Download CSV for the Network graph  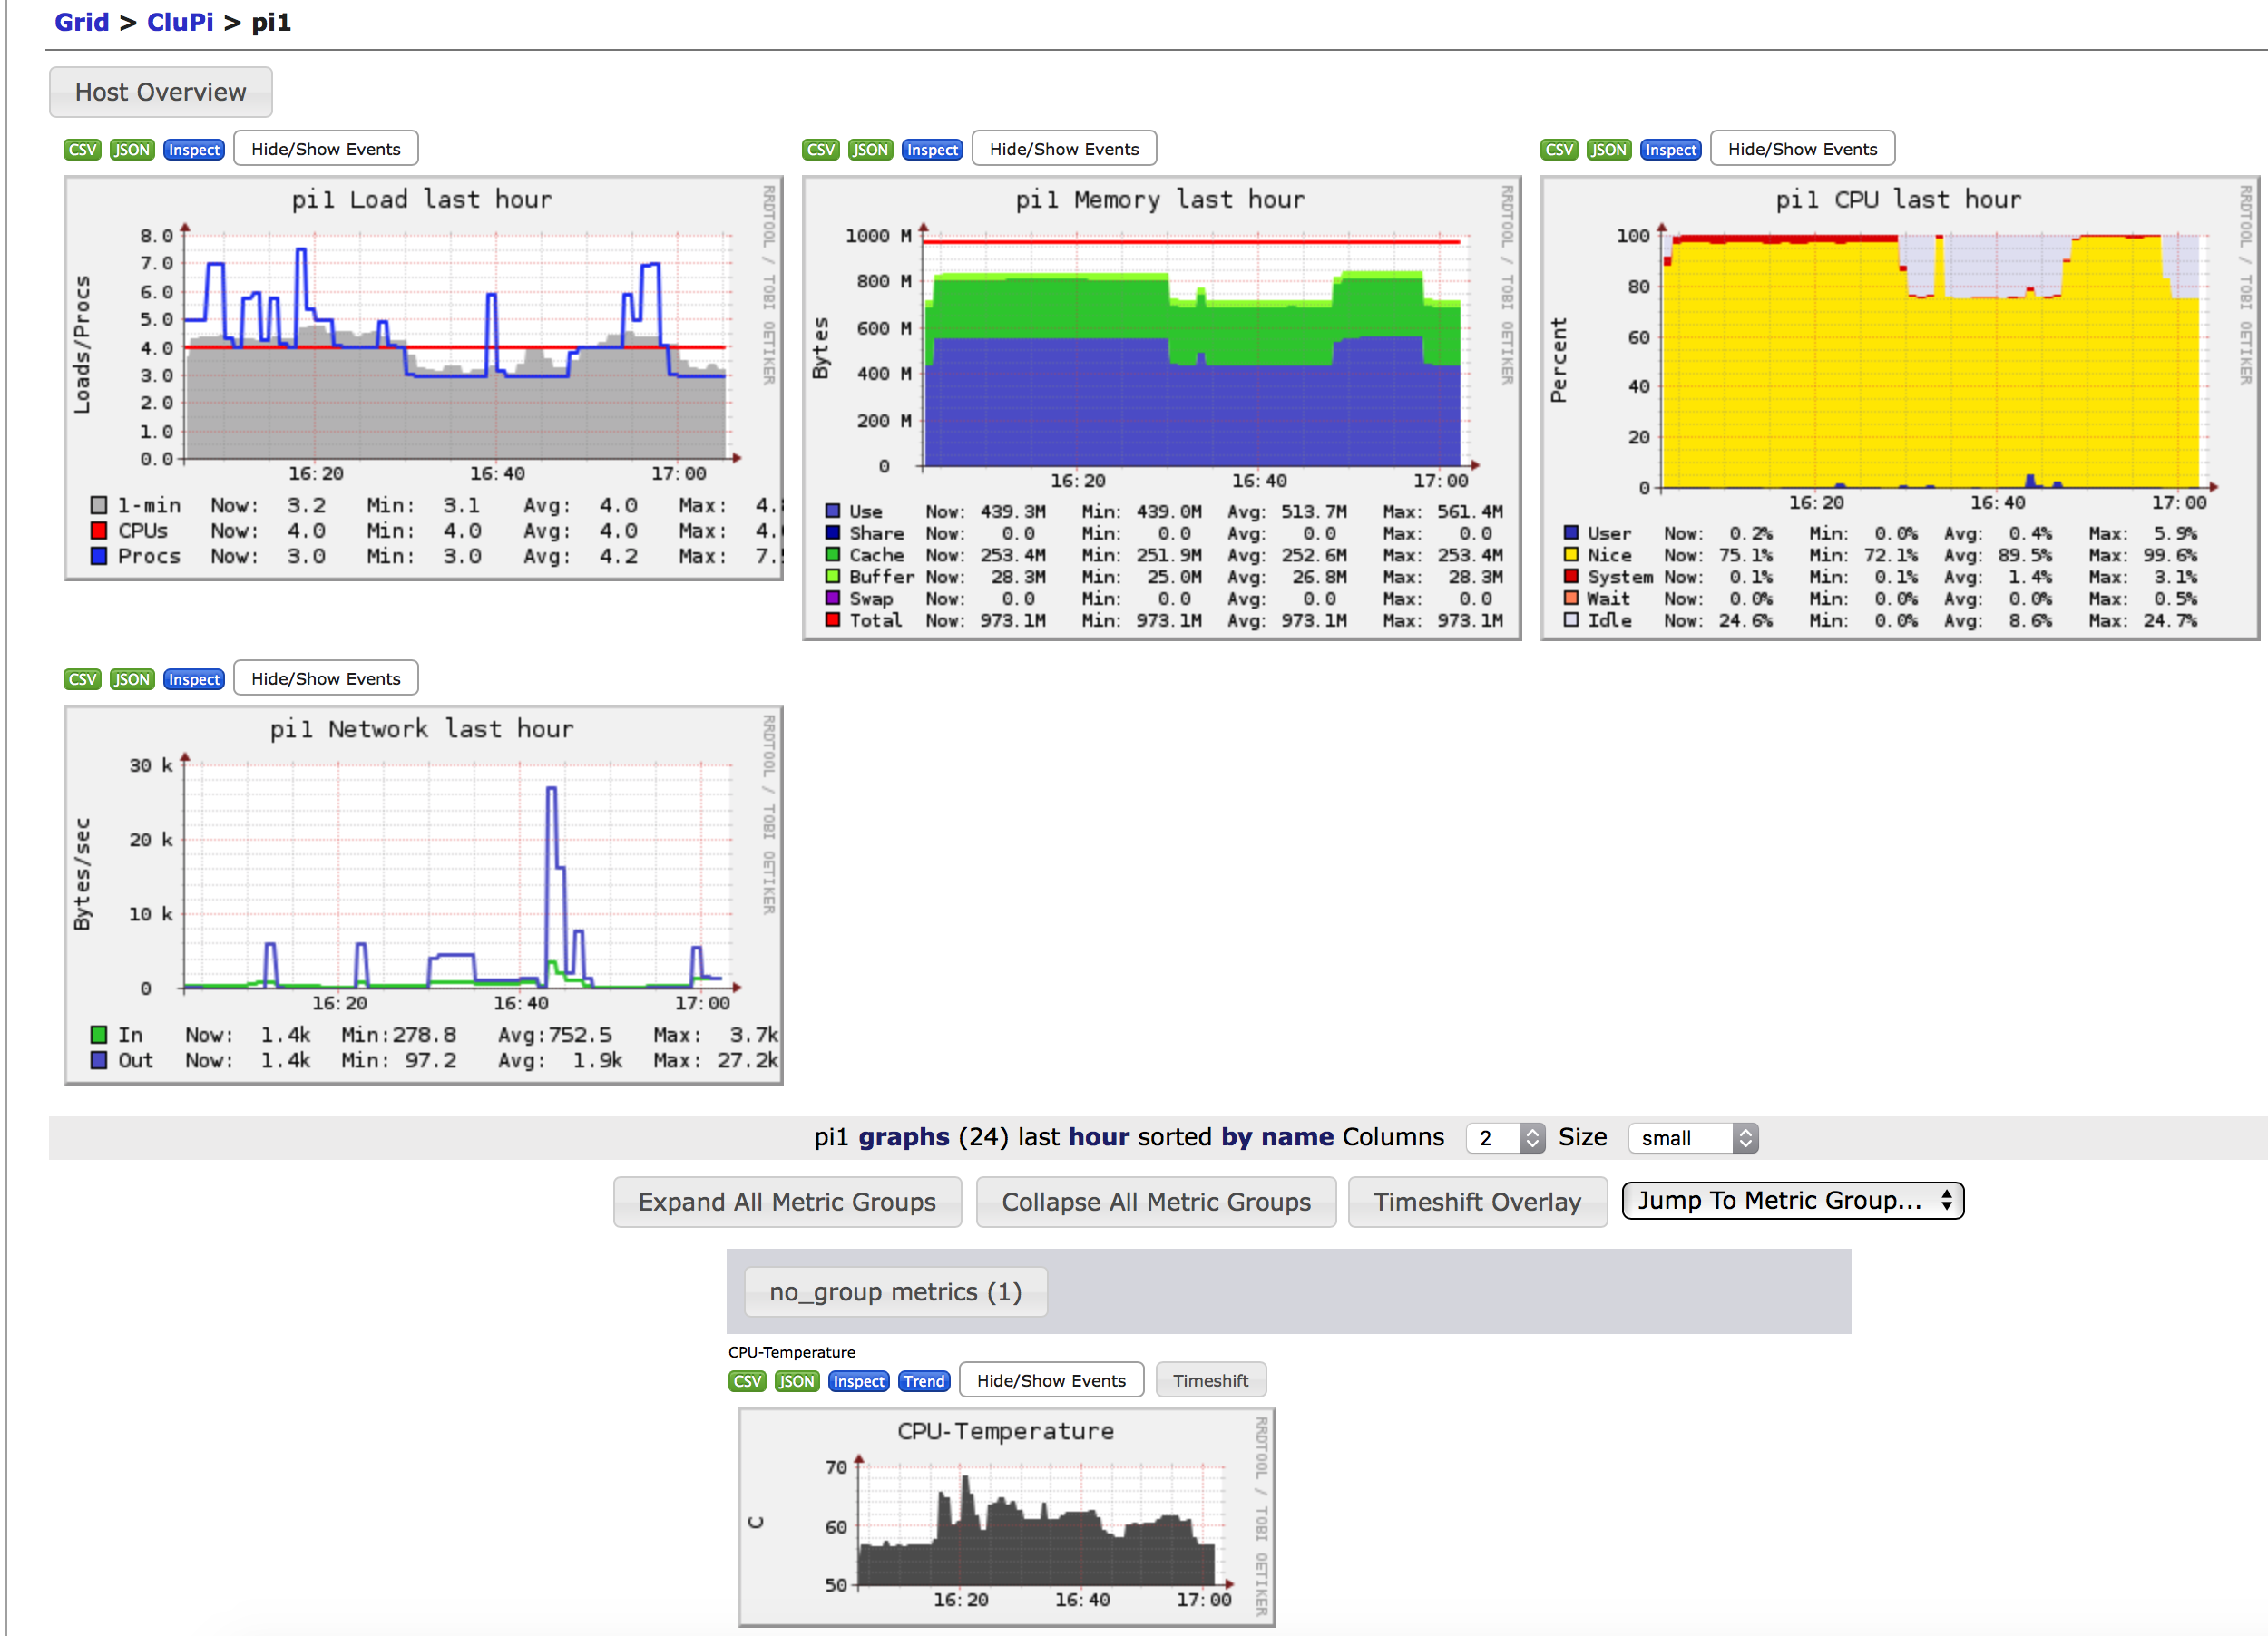point(82,678)
